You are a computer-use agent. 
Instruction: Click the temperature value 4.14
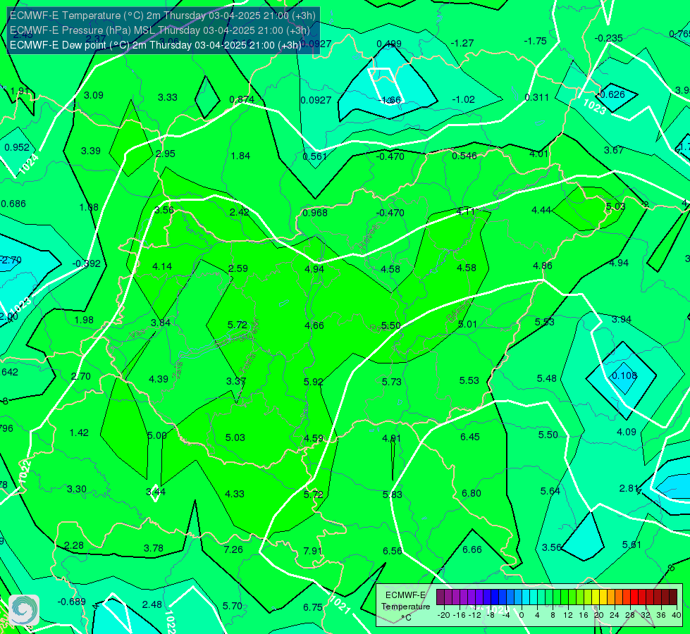pyautogui.click(x=162, y=266)
